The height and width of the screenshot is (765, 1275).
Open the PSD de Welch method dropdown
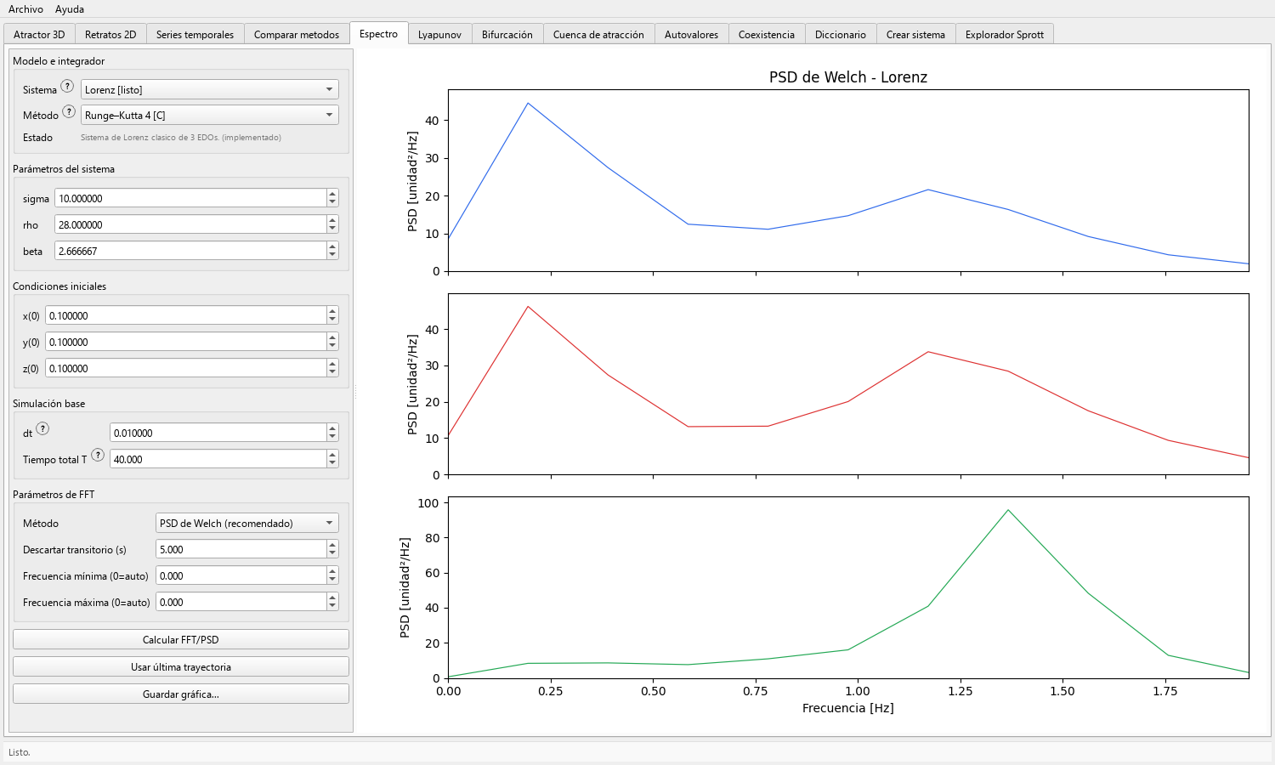pos(246,523)
